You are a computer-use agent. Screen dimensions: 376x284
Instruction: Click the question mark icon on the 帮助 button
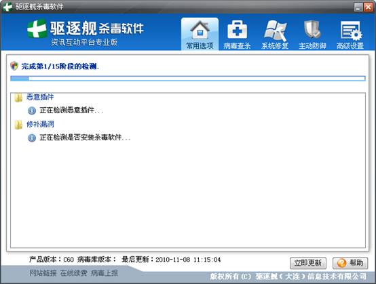[341, 263]
